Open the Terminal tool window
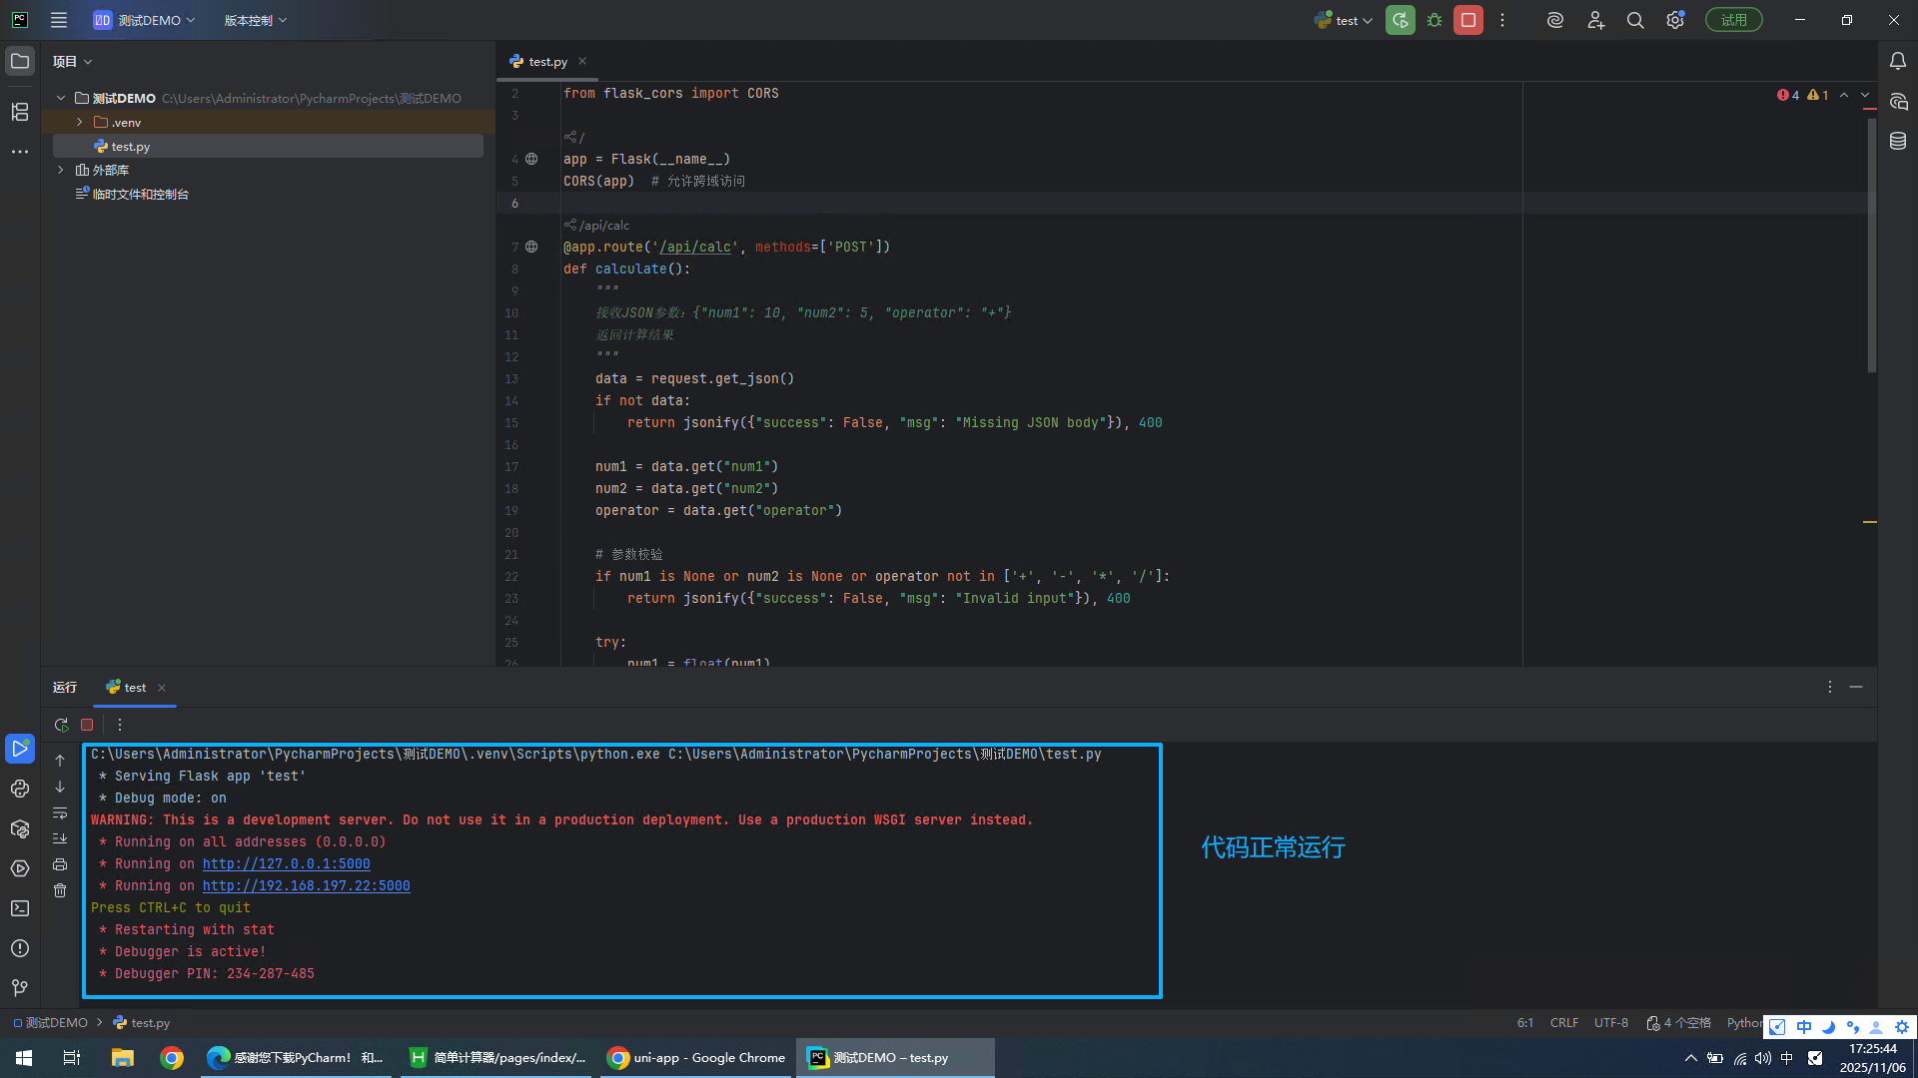 (20, 908)
